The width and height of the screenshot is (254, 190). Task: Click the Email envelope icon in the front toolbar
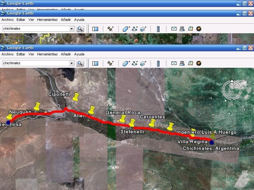coord(174,63)
